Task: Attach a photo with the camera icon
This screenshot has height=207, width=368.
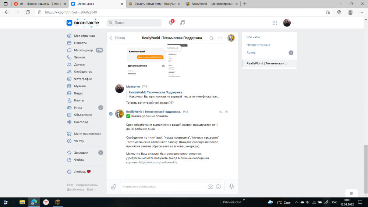Action: tap(210, 187)
